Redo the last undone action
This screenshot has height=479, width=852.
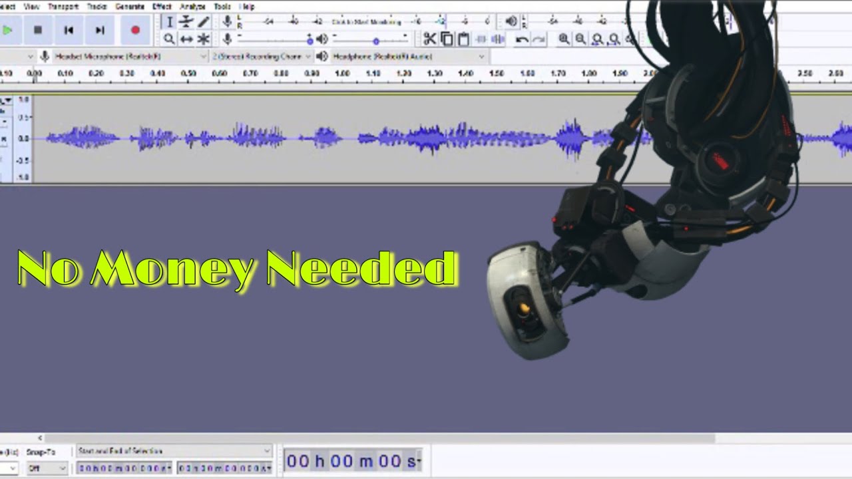point(539,39)
